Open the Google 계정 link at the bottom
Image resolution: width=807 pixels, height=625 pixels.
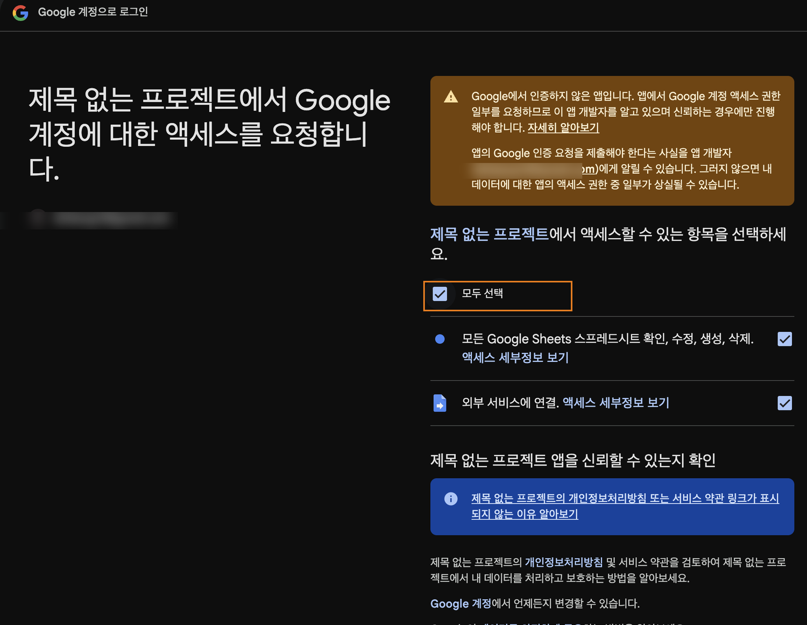pos(461,603)
